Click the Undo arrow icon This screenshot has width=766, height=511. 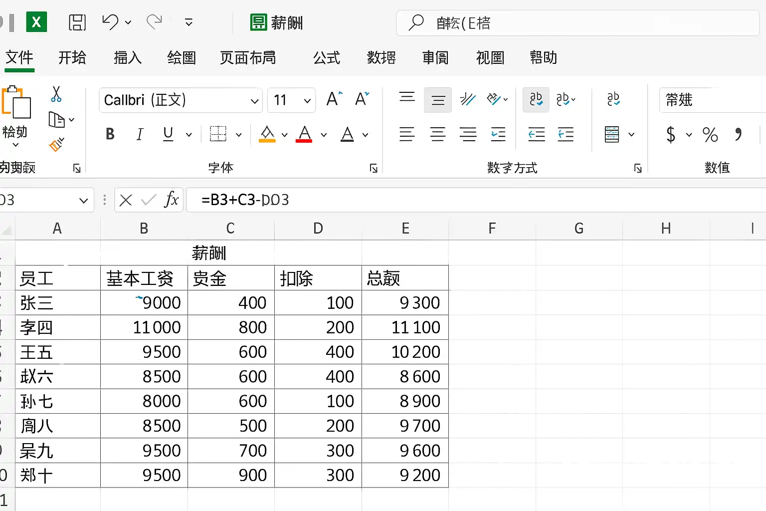(110, 22)
